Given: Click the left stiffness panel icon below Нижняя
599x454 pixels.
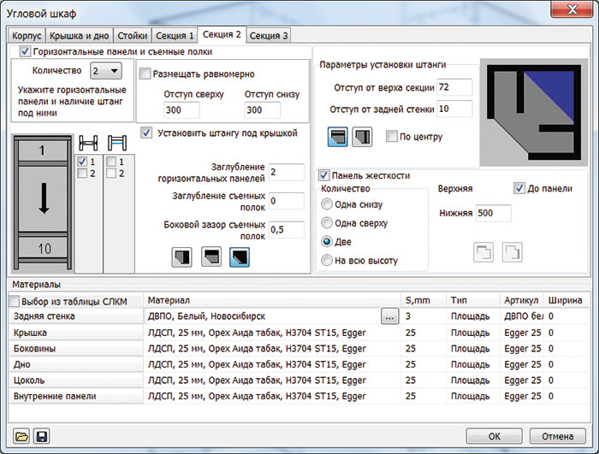Looking at the screenshot, I should (x=484, y=252).
